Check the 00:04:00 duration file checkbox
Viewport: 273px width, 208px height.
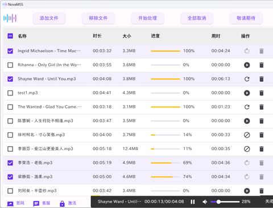coord(10,135)
